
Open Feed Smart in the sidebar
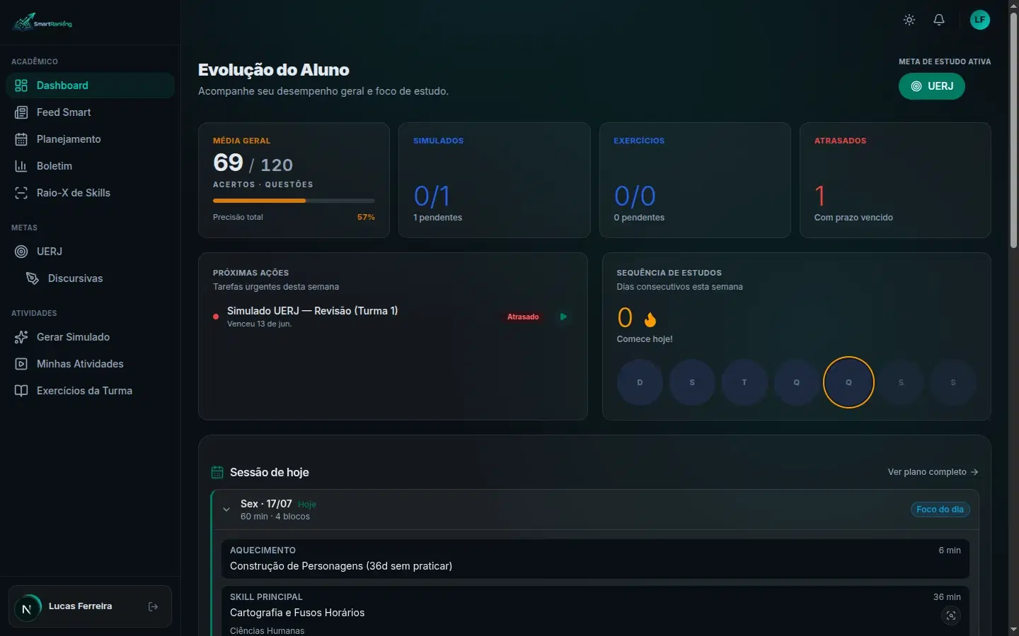[90, 112]
